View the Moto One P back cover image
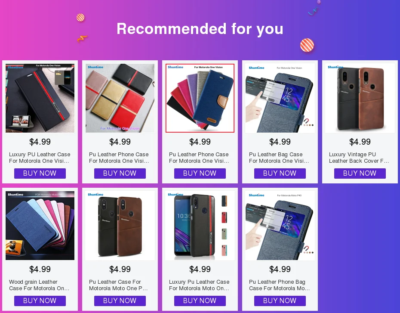Viewport: 400px width, 313px height. point(120,226)
